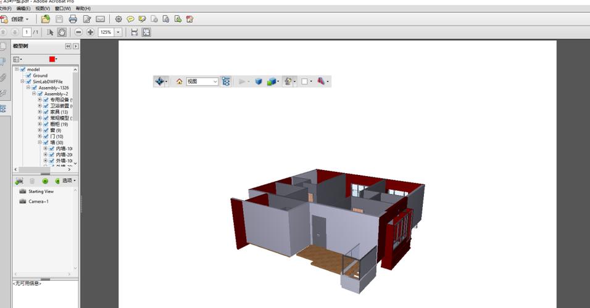Screen dimensions: 590x308
Task: Select the Starting View entry
Action: click(41, 192)
